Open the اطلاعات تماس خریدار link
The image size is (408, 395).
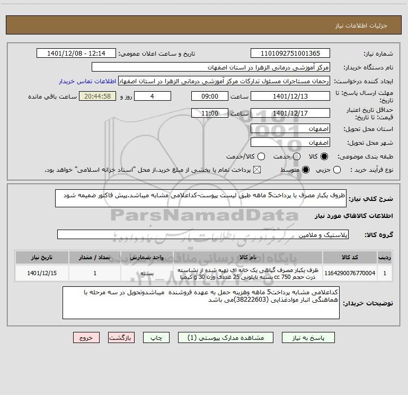87,81
